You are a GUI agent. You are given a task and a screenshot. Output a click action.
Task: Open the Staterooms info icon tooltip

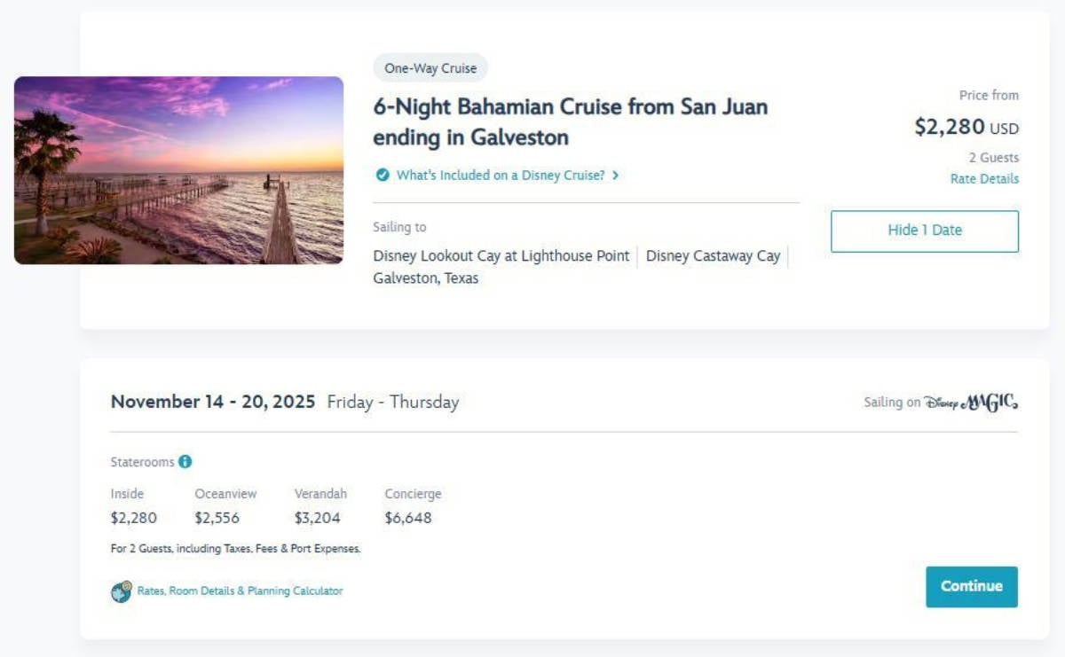pos(185,461)
